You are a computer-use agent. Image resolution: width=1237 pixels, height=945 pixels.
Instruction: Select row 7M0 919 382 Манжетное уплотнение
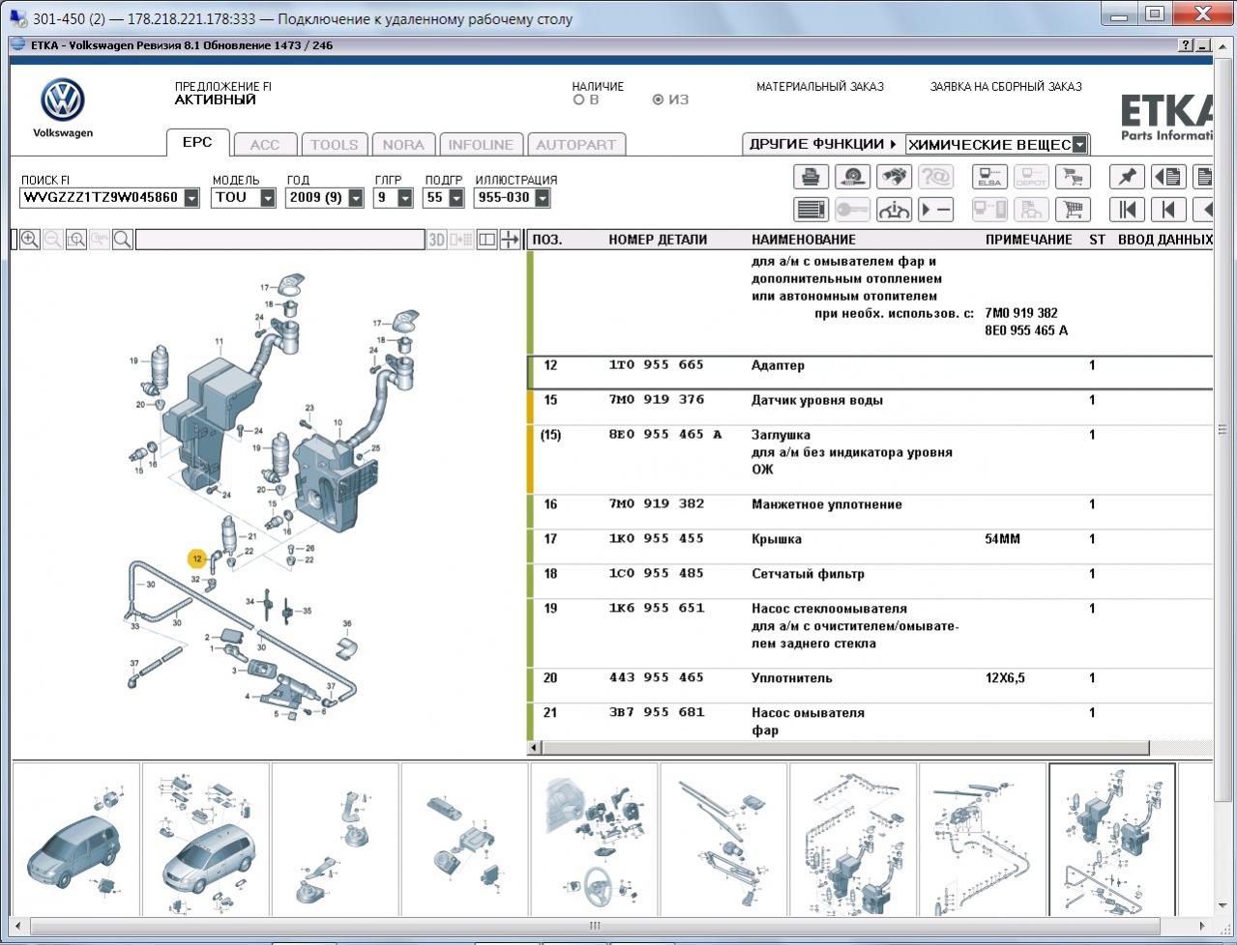click(x=869, y=511)
